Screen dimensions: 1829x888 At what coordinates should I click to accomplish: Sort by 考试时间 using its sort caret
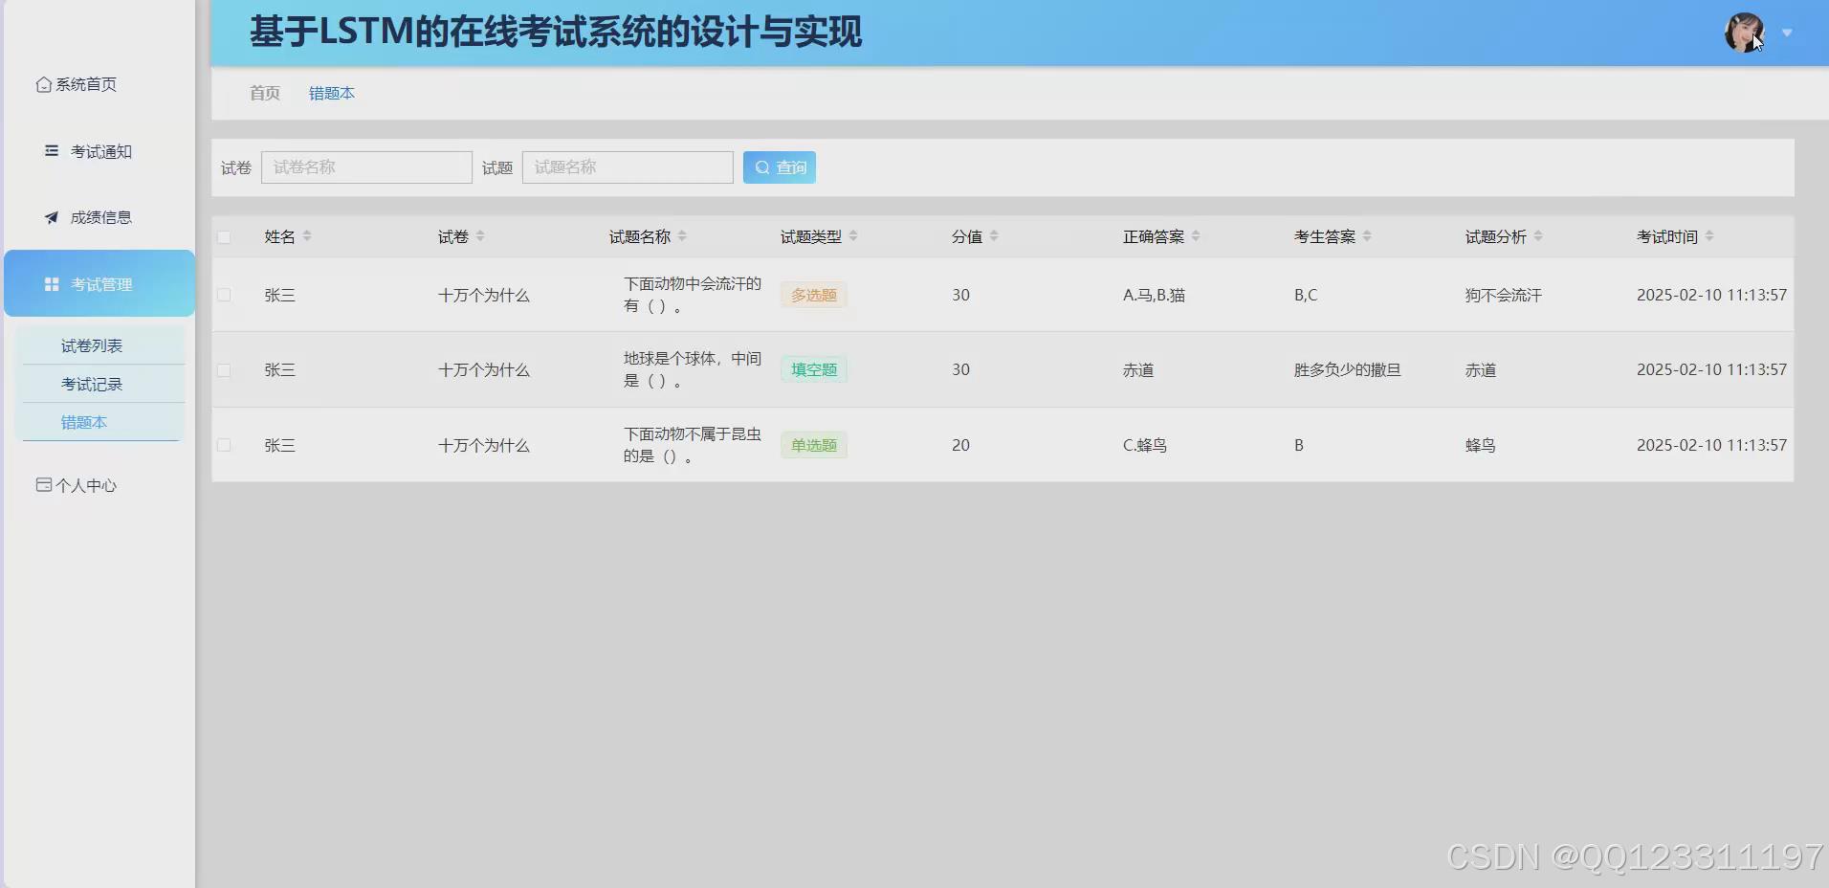[1711, 236]
